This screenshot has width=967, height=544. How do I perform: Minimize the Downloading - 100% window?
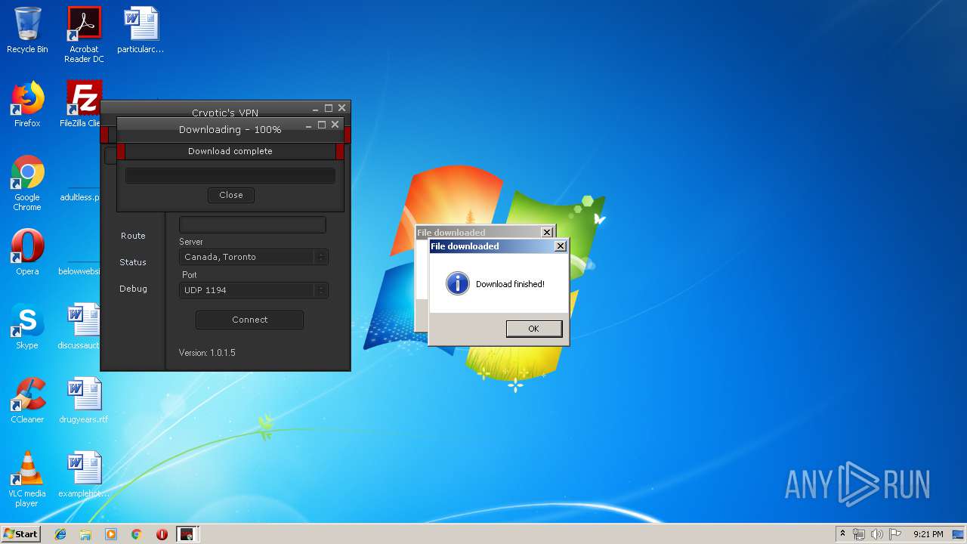point(309,125)
